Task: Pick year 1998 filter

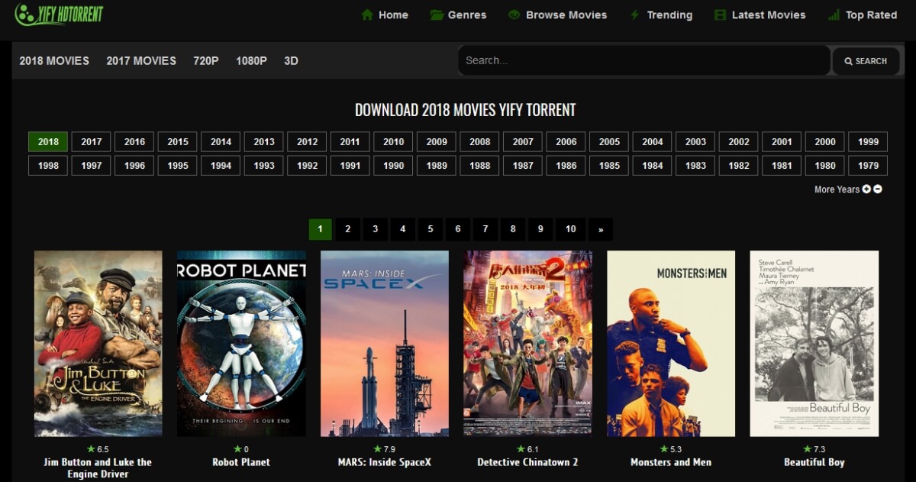Action: coord(48,166)
